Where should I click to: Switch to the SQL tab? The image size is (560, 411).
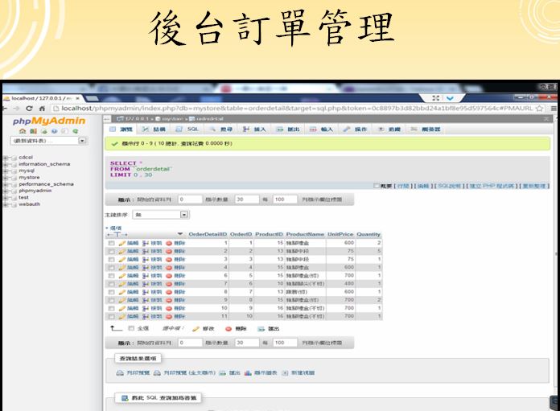pos(187,129)
